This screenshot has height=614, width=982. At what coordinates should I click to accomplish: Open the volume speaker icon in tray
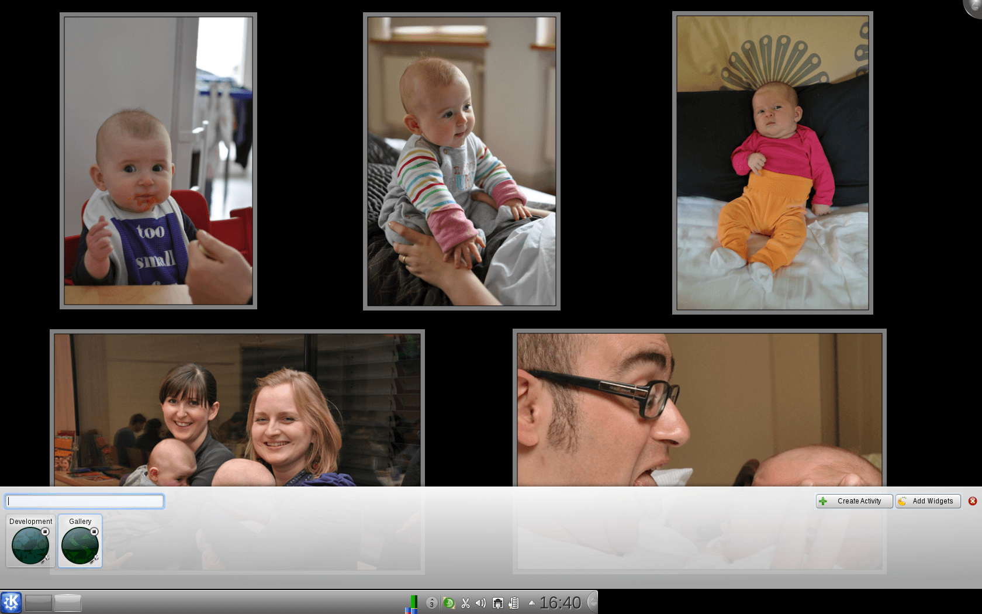[480, 603]
